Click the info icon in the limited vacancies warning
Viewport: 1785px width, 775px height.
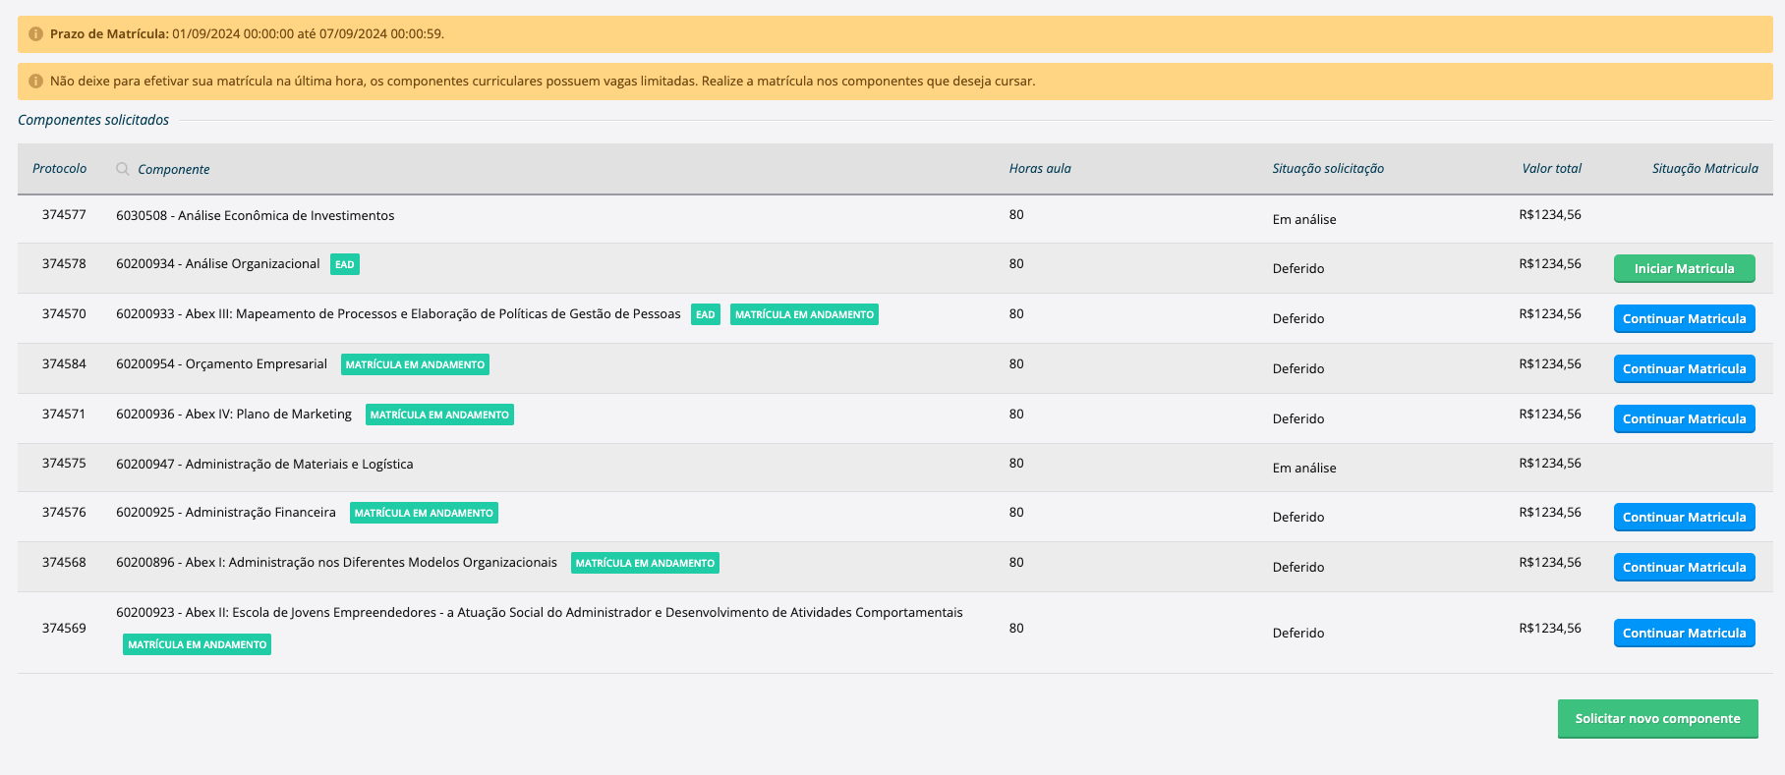tap(35, 82)
